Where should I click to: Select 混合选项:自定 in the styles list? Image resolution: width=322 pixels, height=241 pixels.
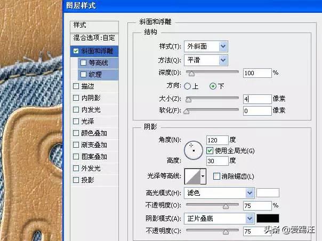click(x=94, y=38)
